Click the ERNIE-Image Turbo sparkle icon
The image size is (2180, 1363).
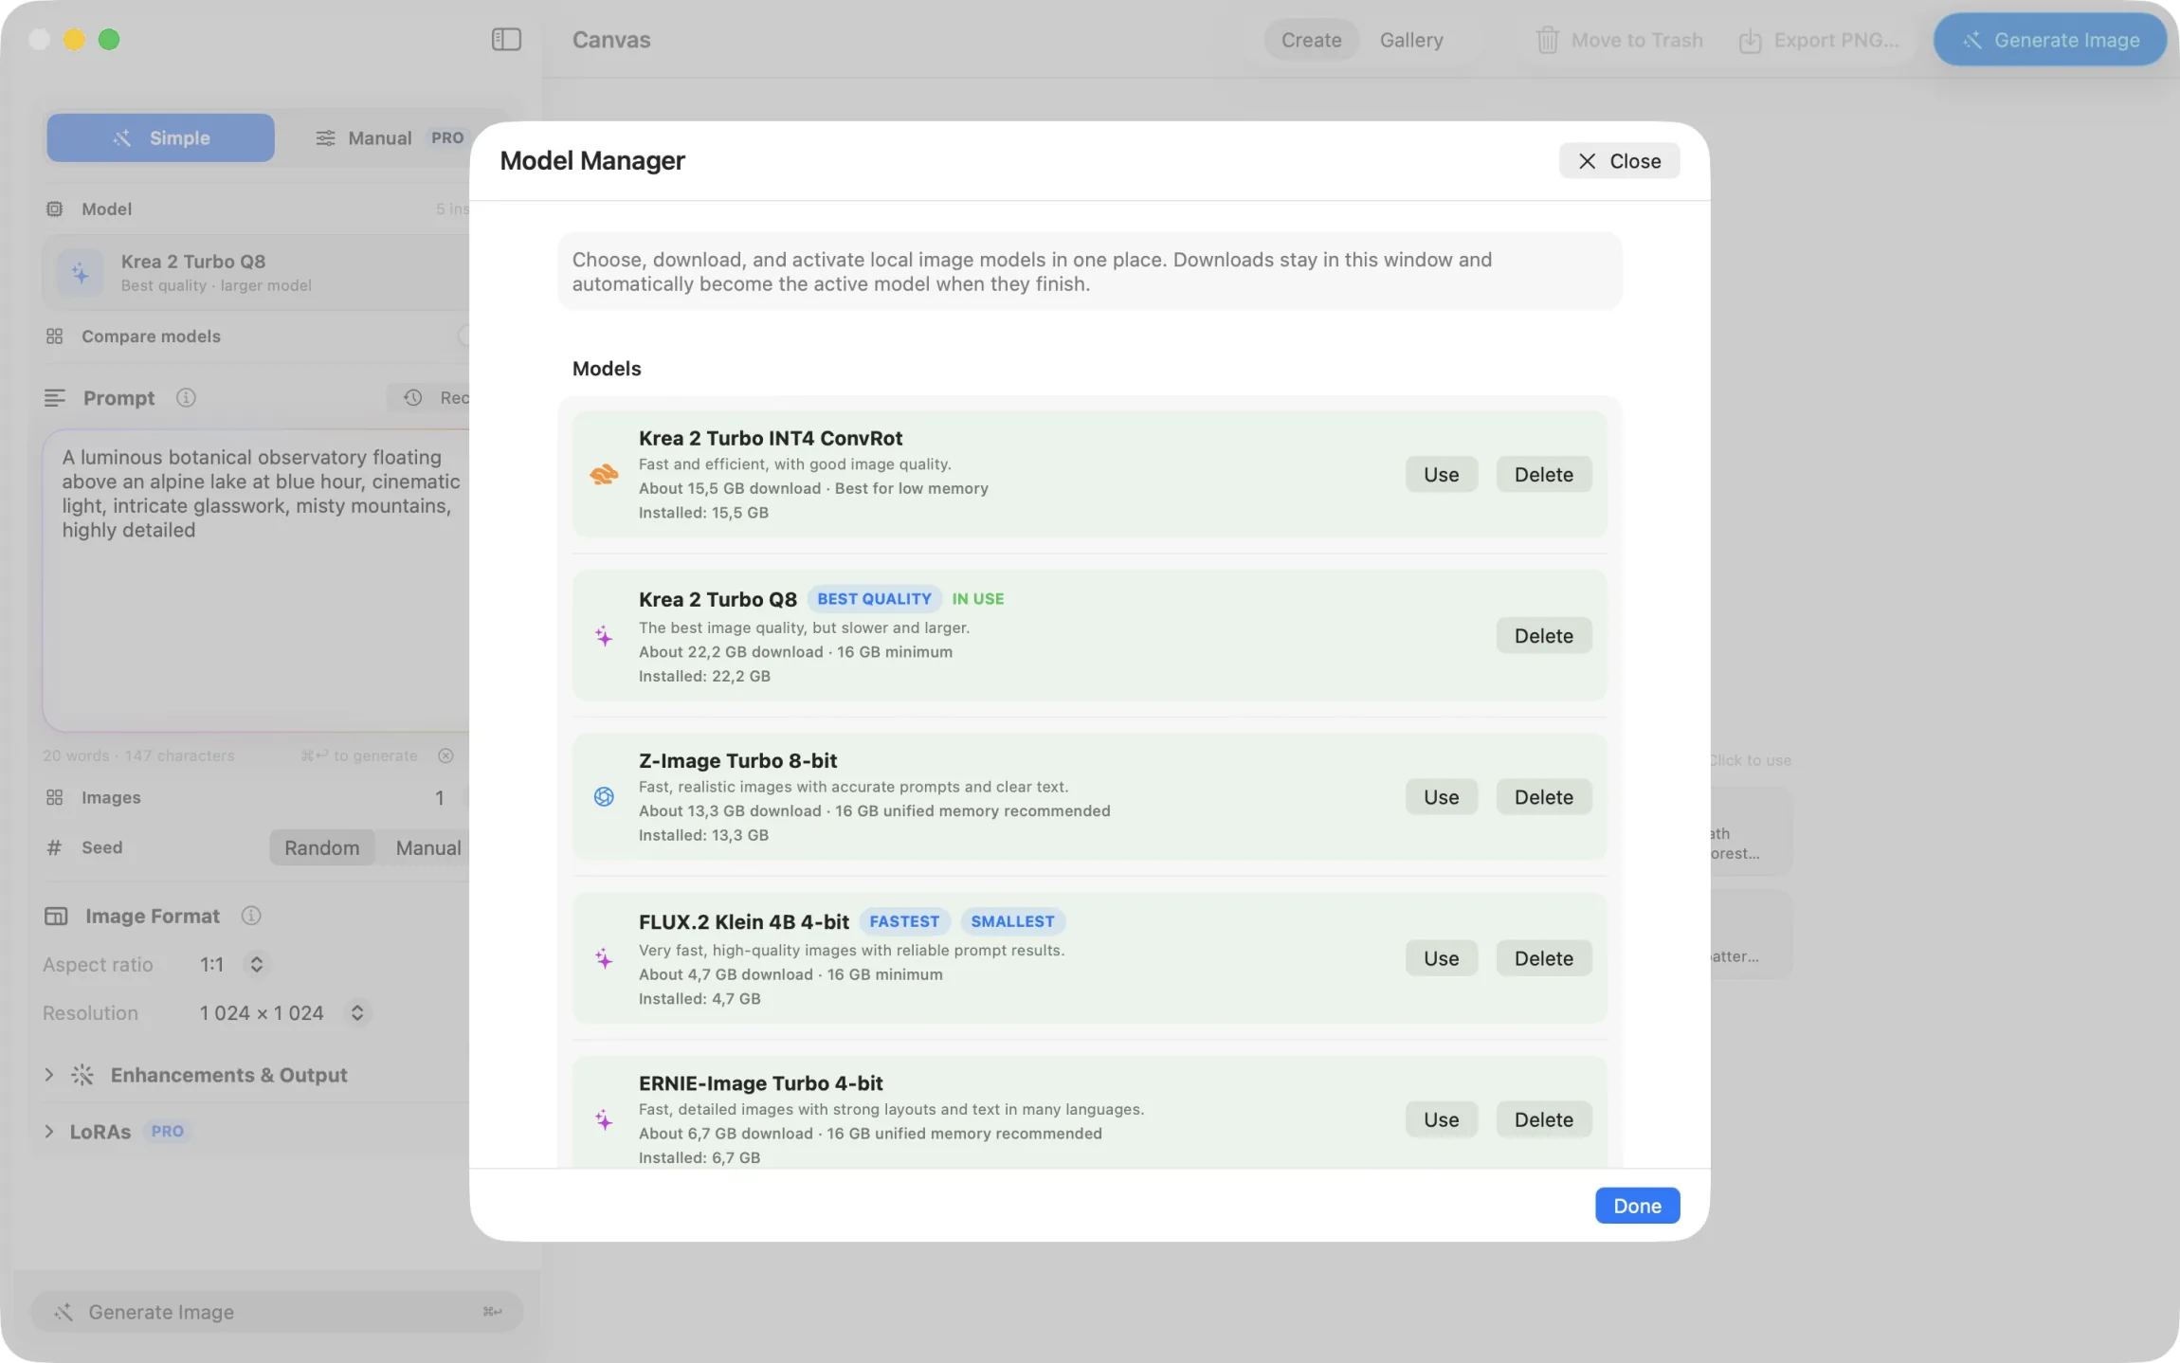click(x=604, y=1120)
